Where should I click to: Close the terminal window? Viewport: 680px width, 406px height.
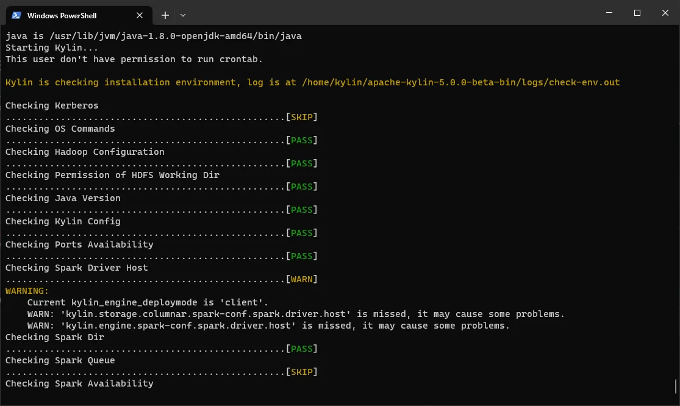tap(665, 13)
